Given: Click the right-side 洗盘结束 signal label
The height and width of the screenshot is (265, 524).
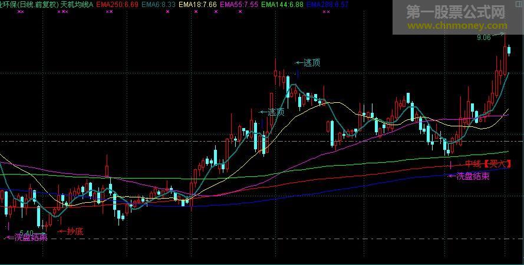Looking at the screenshot, I should 469,176.
